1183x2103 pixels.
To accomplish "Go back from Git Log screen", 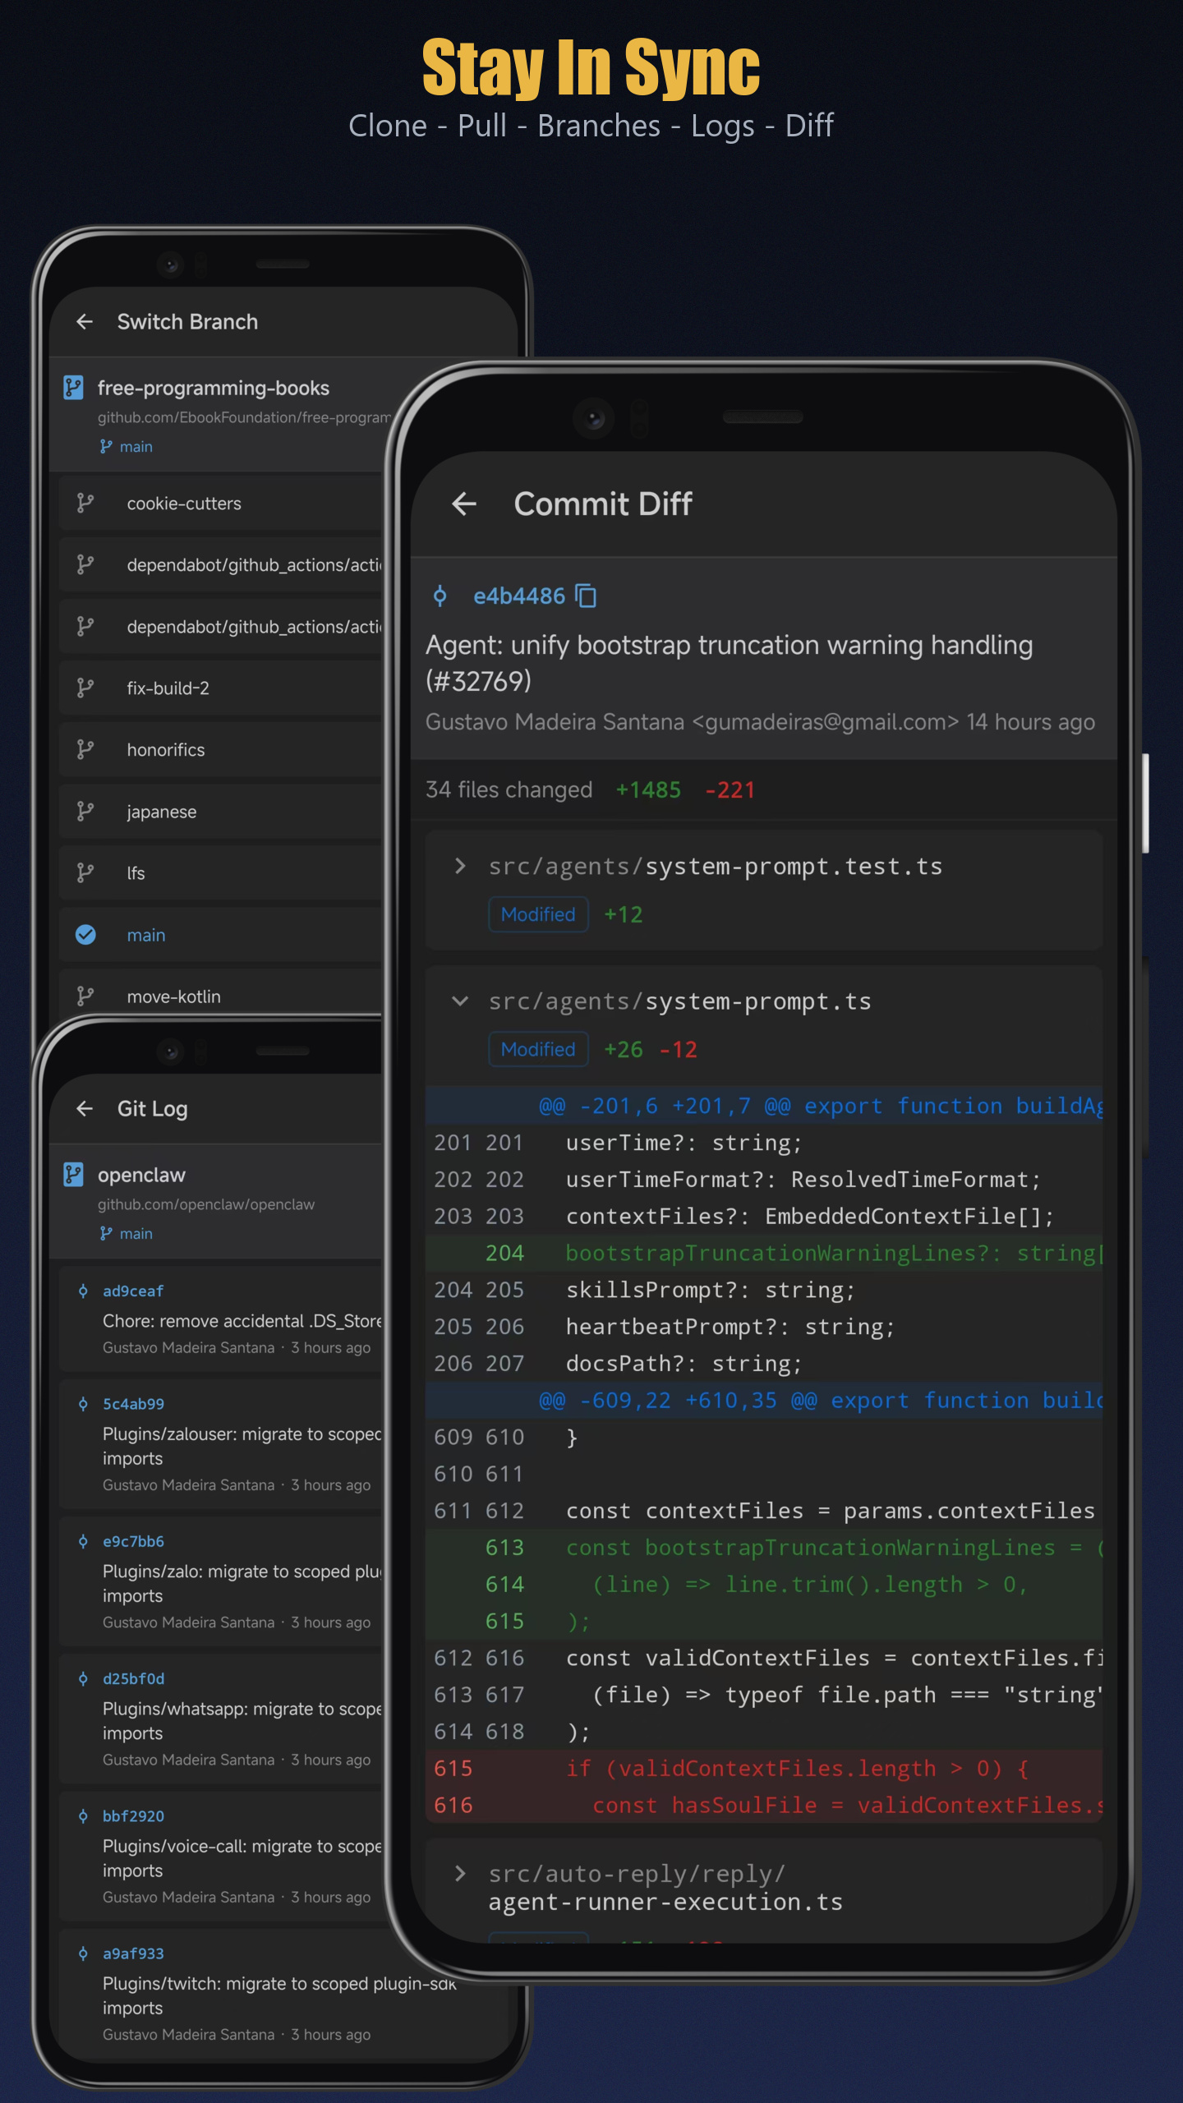I will click(85, 1109).
